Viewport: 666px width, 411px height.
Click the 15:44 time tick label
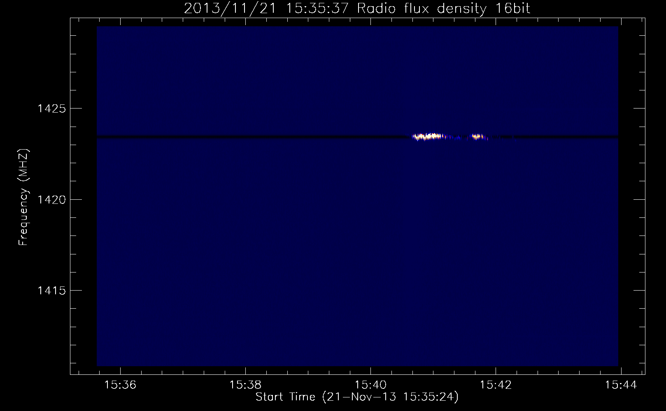[x=621, y=385]
